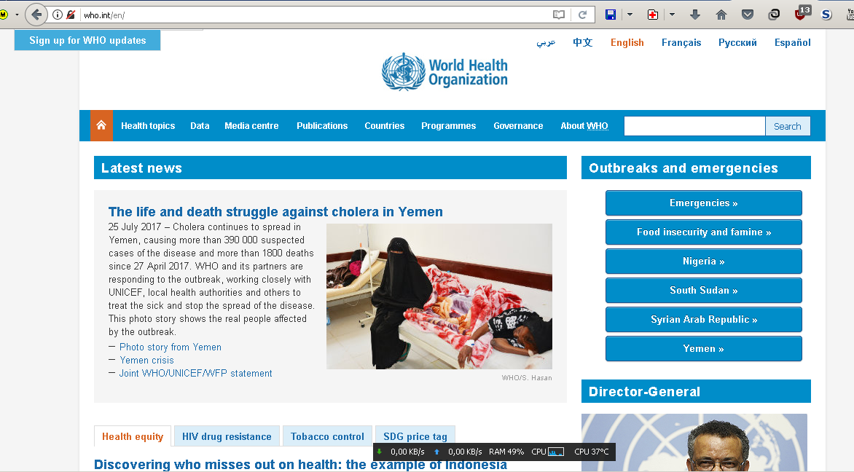Screen dimensions: 854x472
Task: Click the WHO home icon in navigation bar
Action: 101,126
